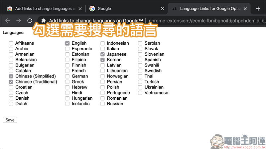Image resolution: width=266 pixels, height=149 pixels.
Task: Close the Add links to change languages tab
Action: [x=79, y=9]
